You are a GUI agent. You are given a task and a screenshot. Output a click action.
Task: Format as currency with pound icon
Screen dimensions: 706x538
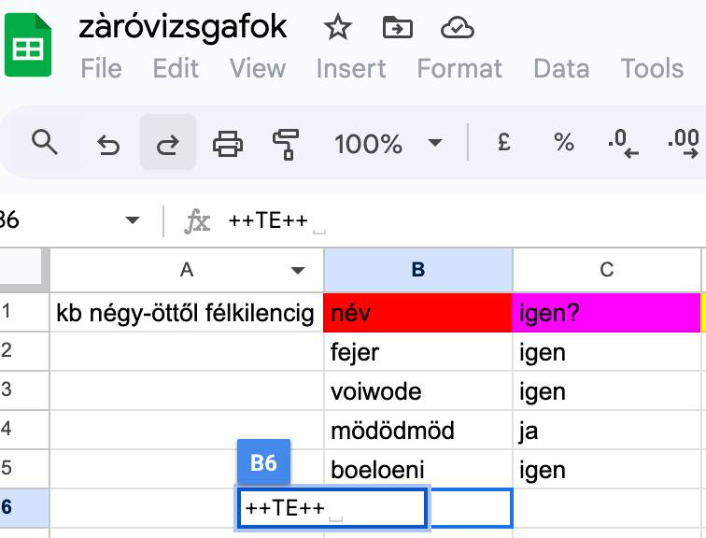point(504,142)
